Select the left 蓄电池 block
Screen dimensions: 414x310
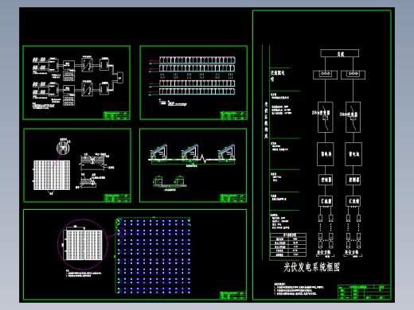[326, 154]
